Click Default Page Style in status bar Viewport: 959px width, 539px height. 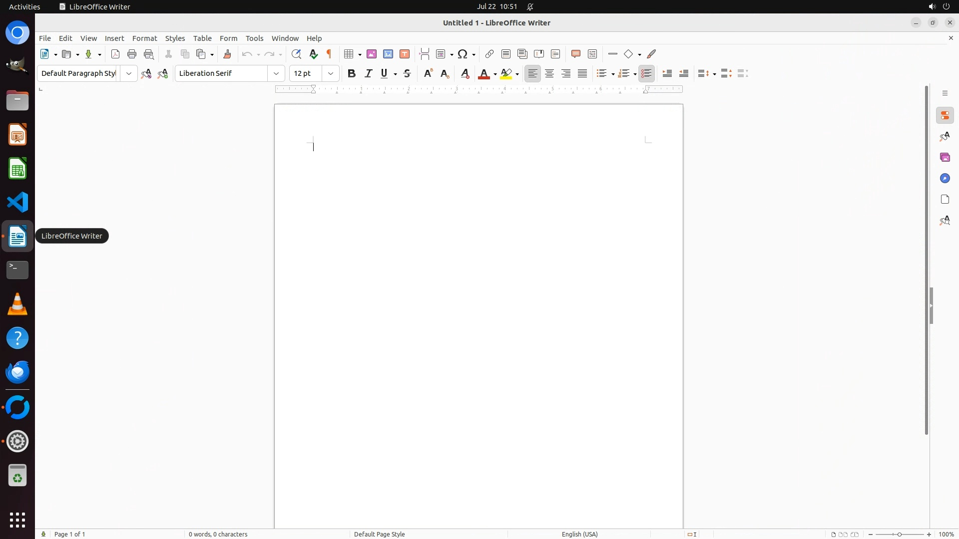tap(379, 534)
